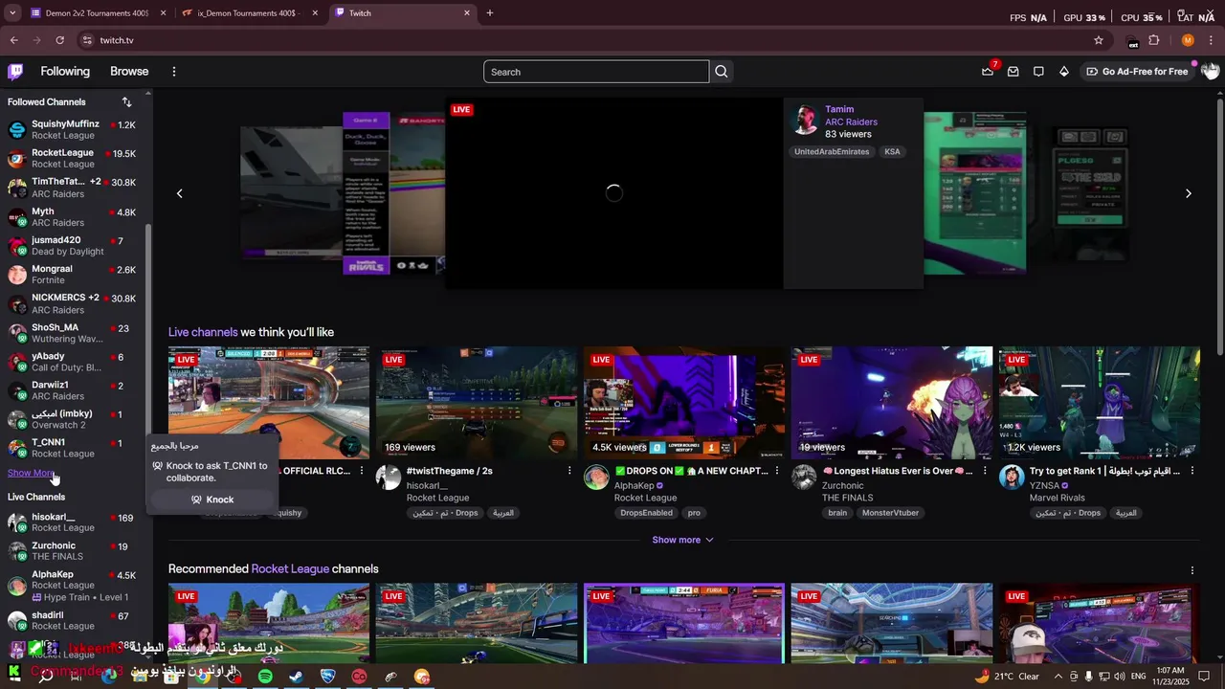Select yAbady in followed channels
The image size is (1225, 689).
[75, 362]
